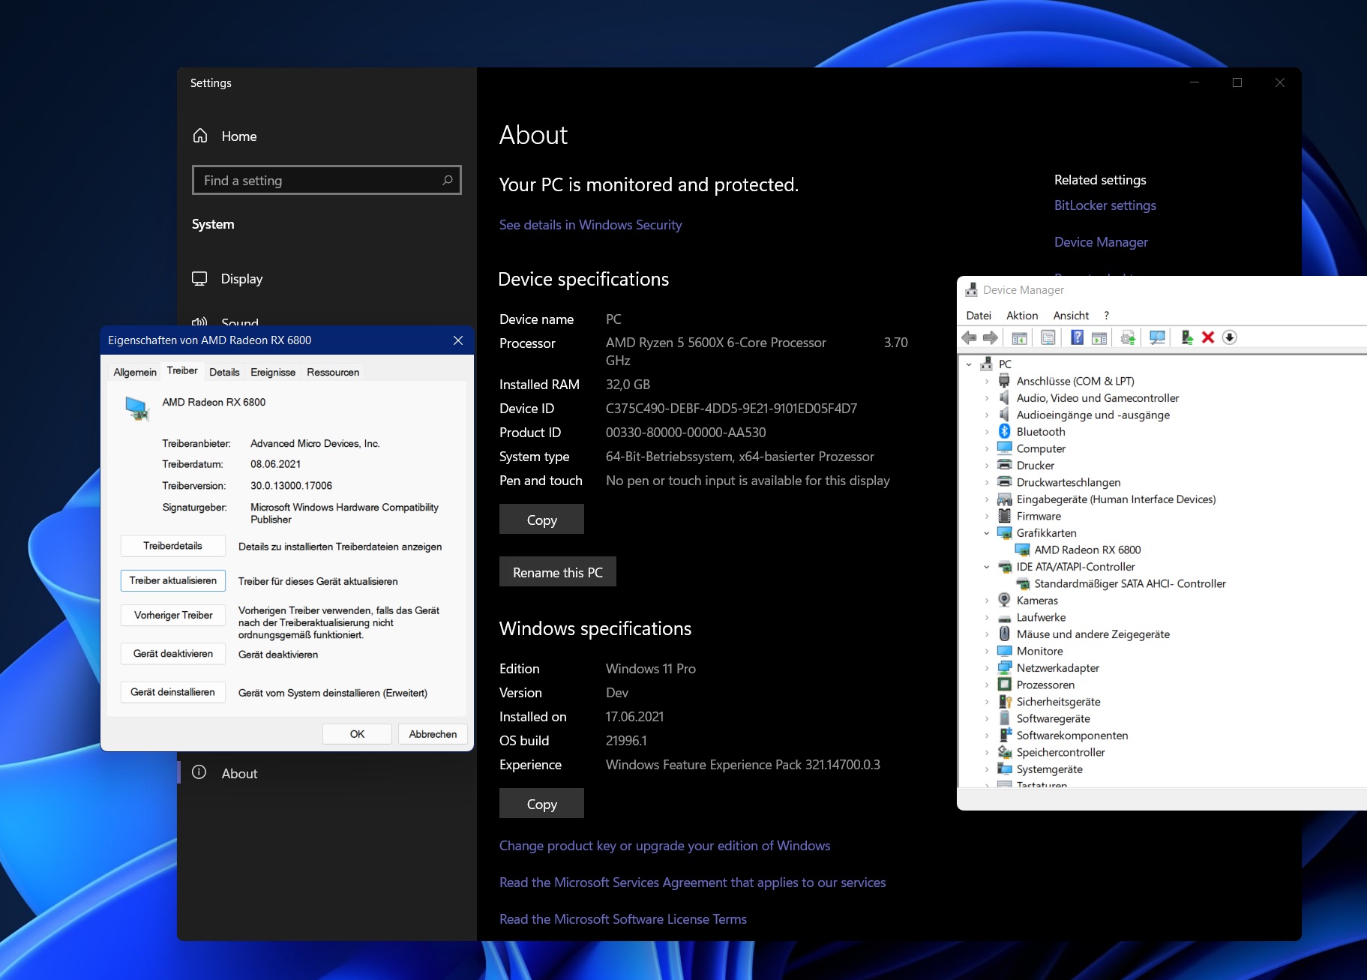
Task: Click scan for hardware changes monitor icon
Action: (x=1157, y=337)
